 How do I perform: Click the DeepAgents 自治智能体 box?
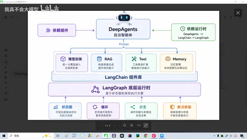(123, 29)
